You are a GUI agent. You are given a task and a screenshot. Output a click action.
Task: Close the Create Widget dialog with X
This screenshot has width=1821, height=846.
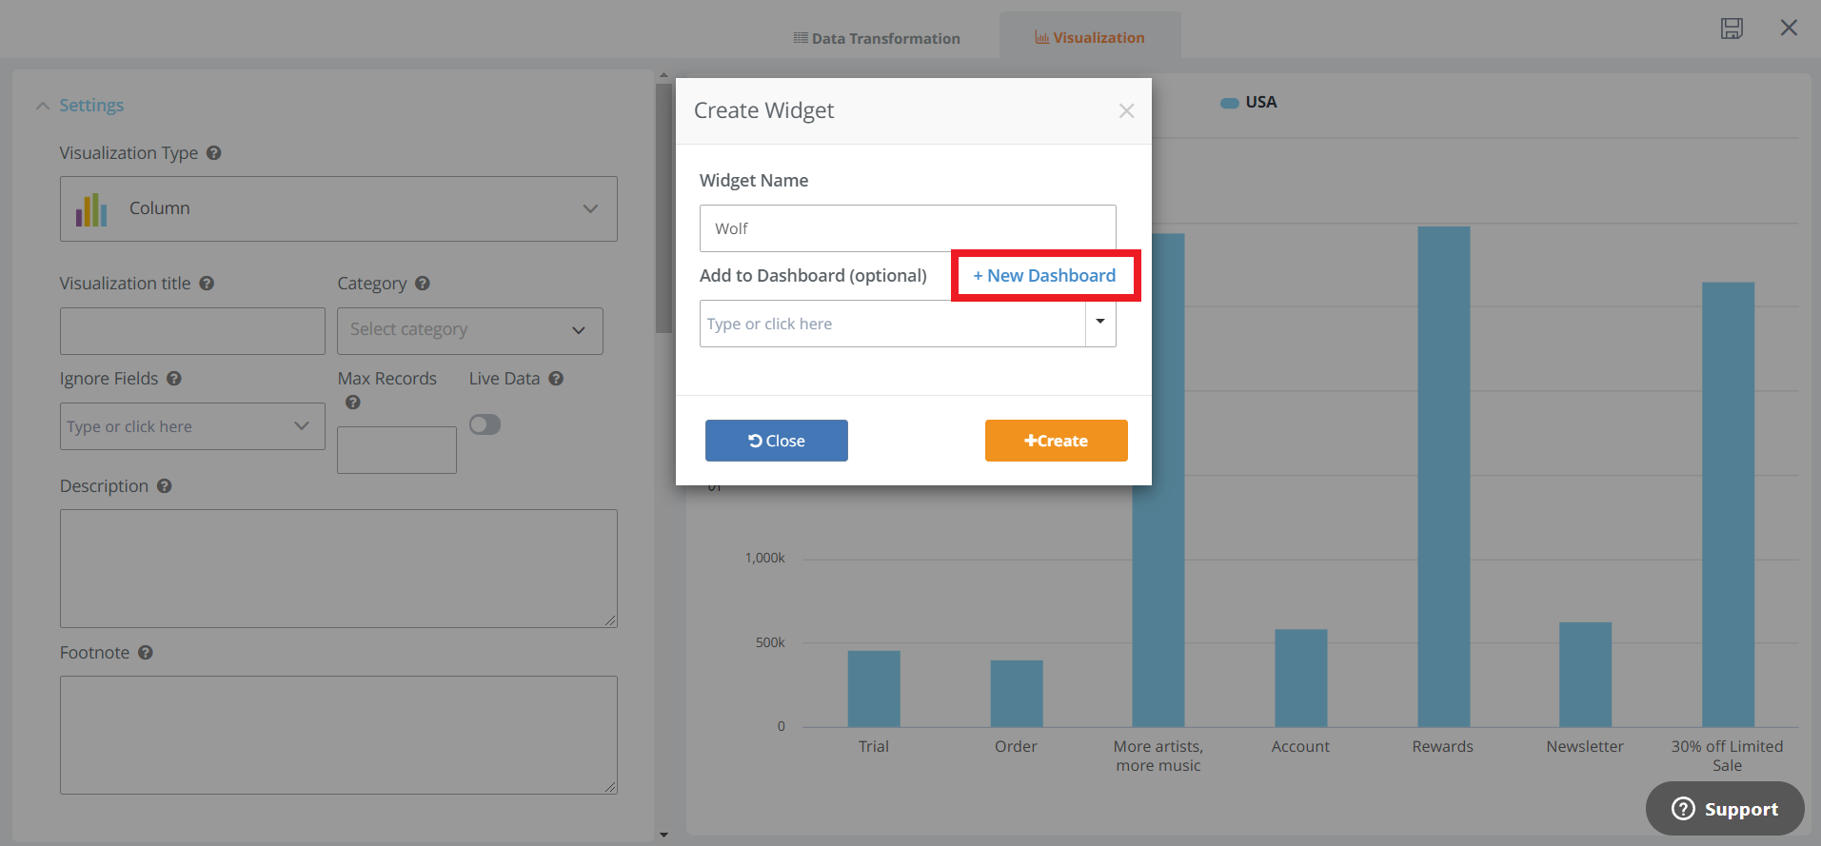(1126, 111)
